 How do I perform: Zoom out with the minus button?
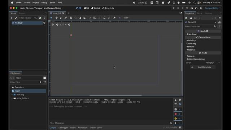(x=57, y=25)
